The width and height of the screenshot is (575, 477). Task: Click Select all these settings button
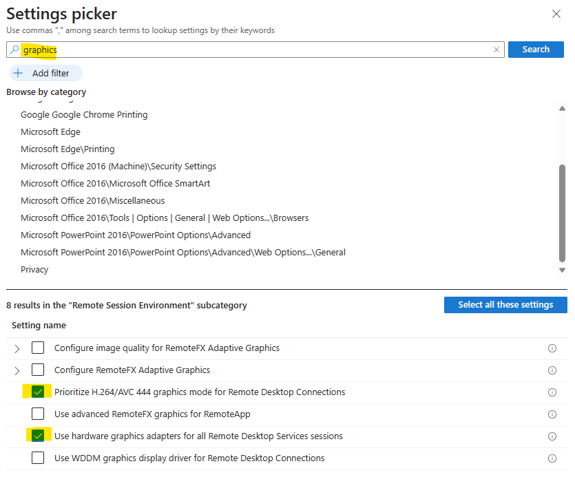tap(505, 305)
